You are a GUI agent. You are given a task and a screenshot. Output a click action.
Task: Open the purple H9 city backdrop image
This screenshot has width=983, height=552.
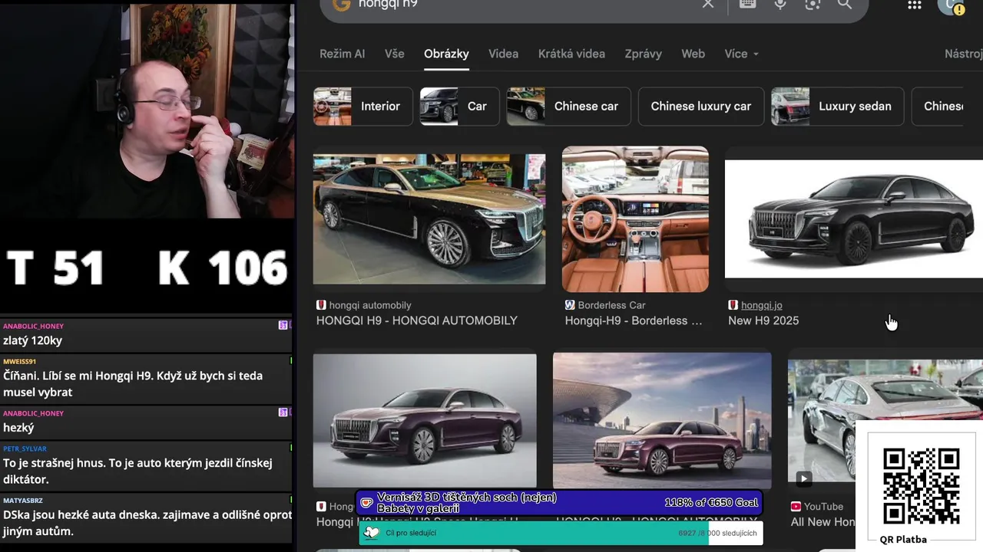pos(662,420)
